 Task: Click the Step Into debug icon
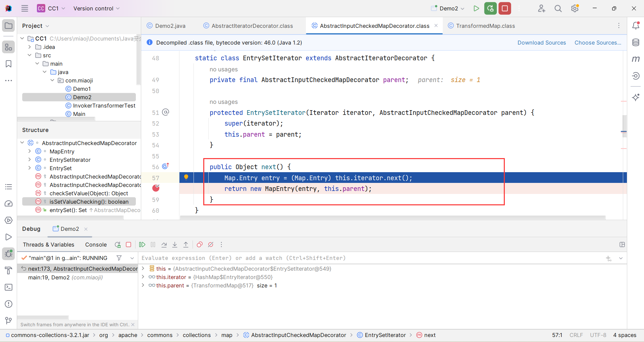(175, 245)
